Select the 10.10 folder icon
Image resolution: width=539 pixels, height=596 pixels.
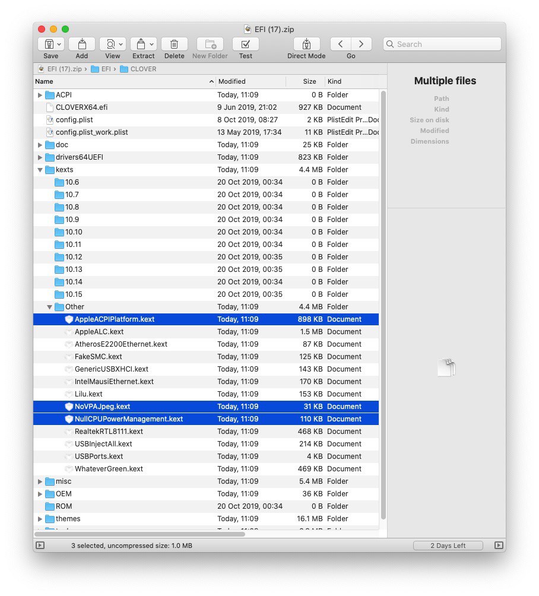pyautogui.click(x=59, y=232)
